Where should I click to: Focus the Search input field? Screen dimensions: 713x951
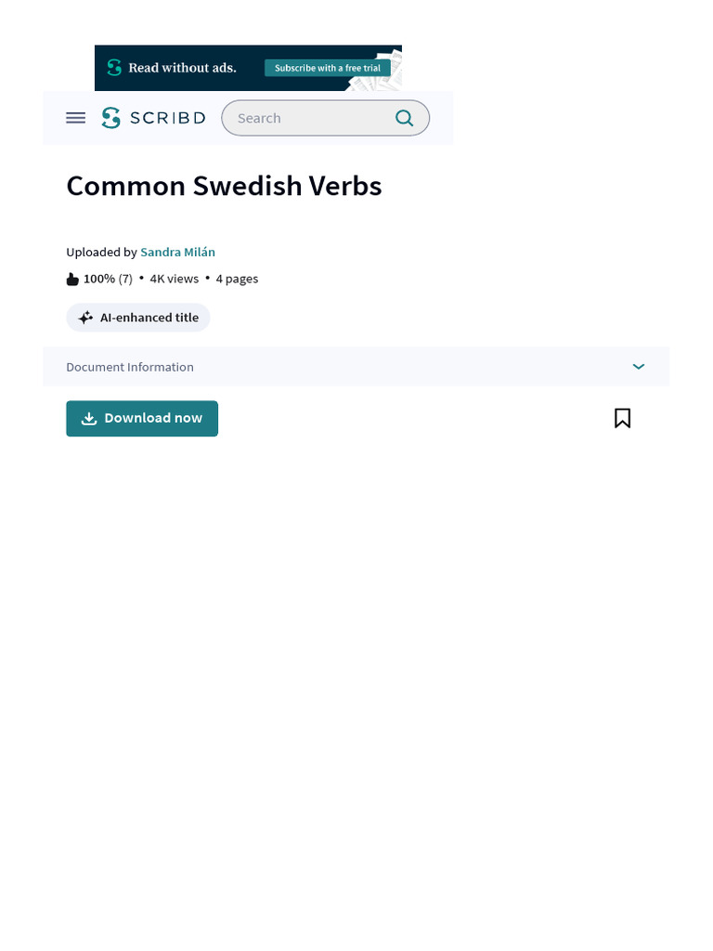306,118
